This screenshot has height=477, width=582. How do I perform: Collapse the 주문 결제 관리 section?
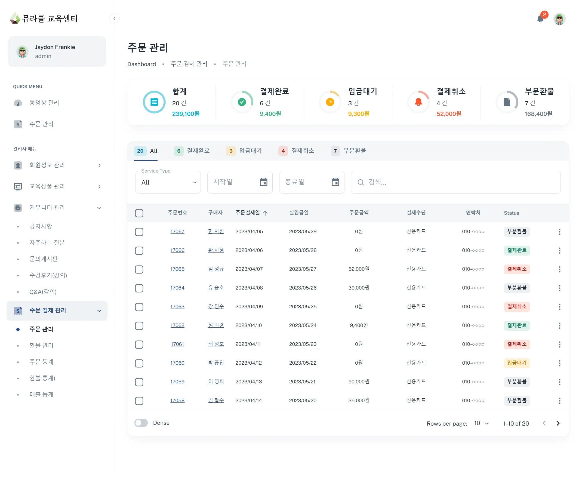tap(99, 311)
